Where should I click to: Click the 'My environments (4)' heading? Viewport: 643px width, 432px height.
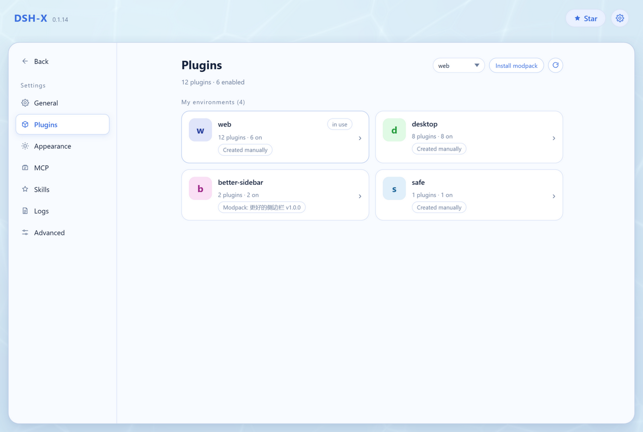(213, 102)
